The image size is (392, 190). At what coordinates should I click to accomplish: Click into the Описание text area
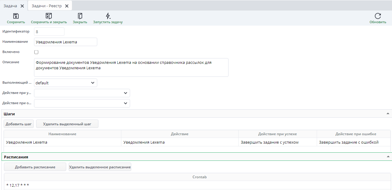point(131,67)
